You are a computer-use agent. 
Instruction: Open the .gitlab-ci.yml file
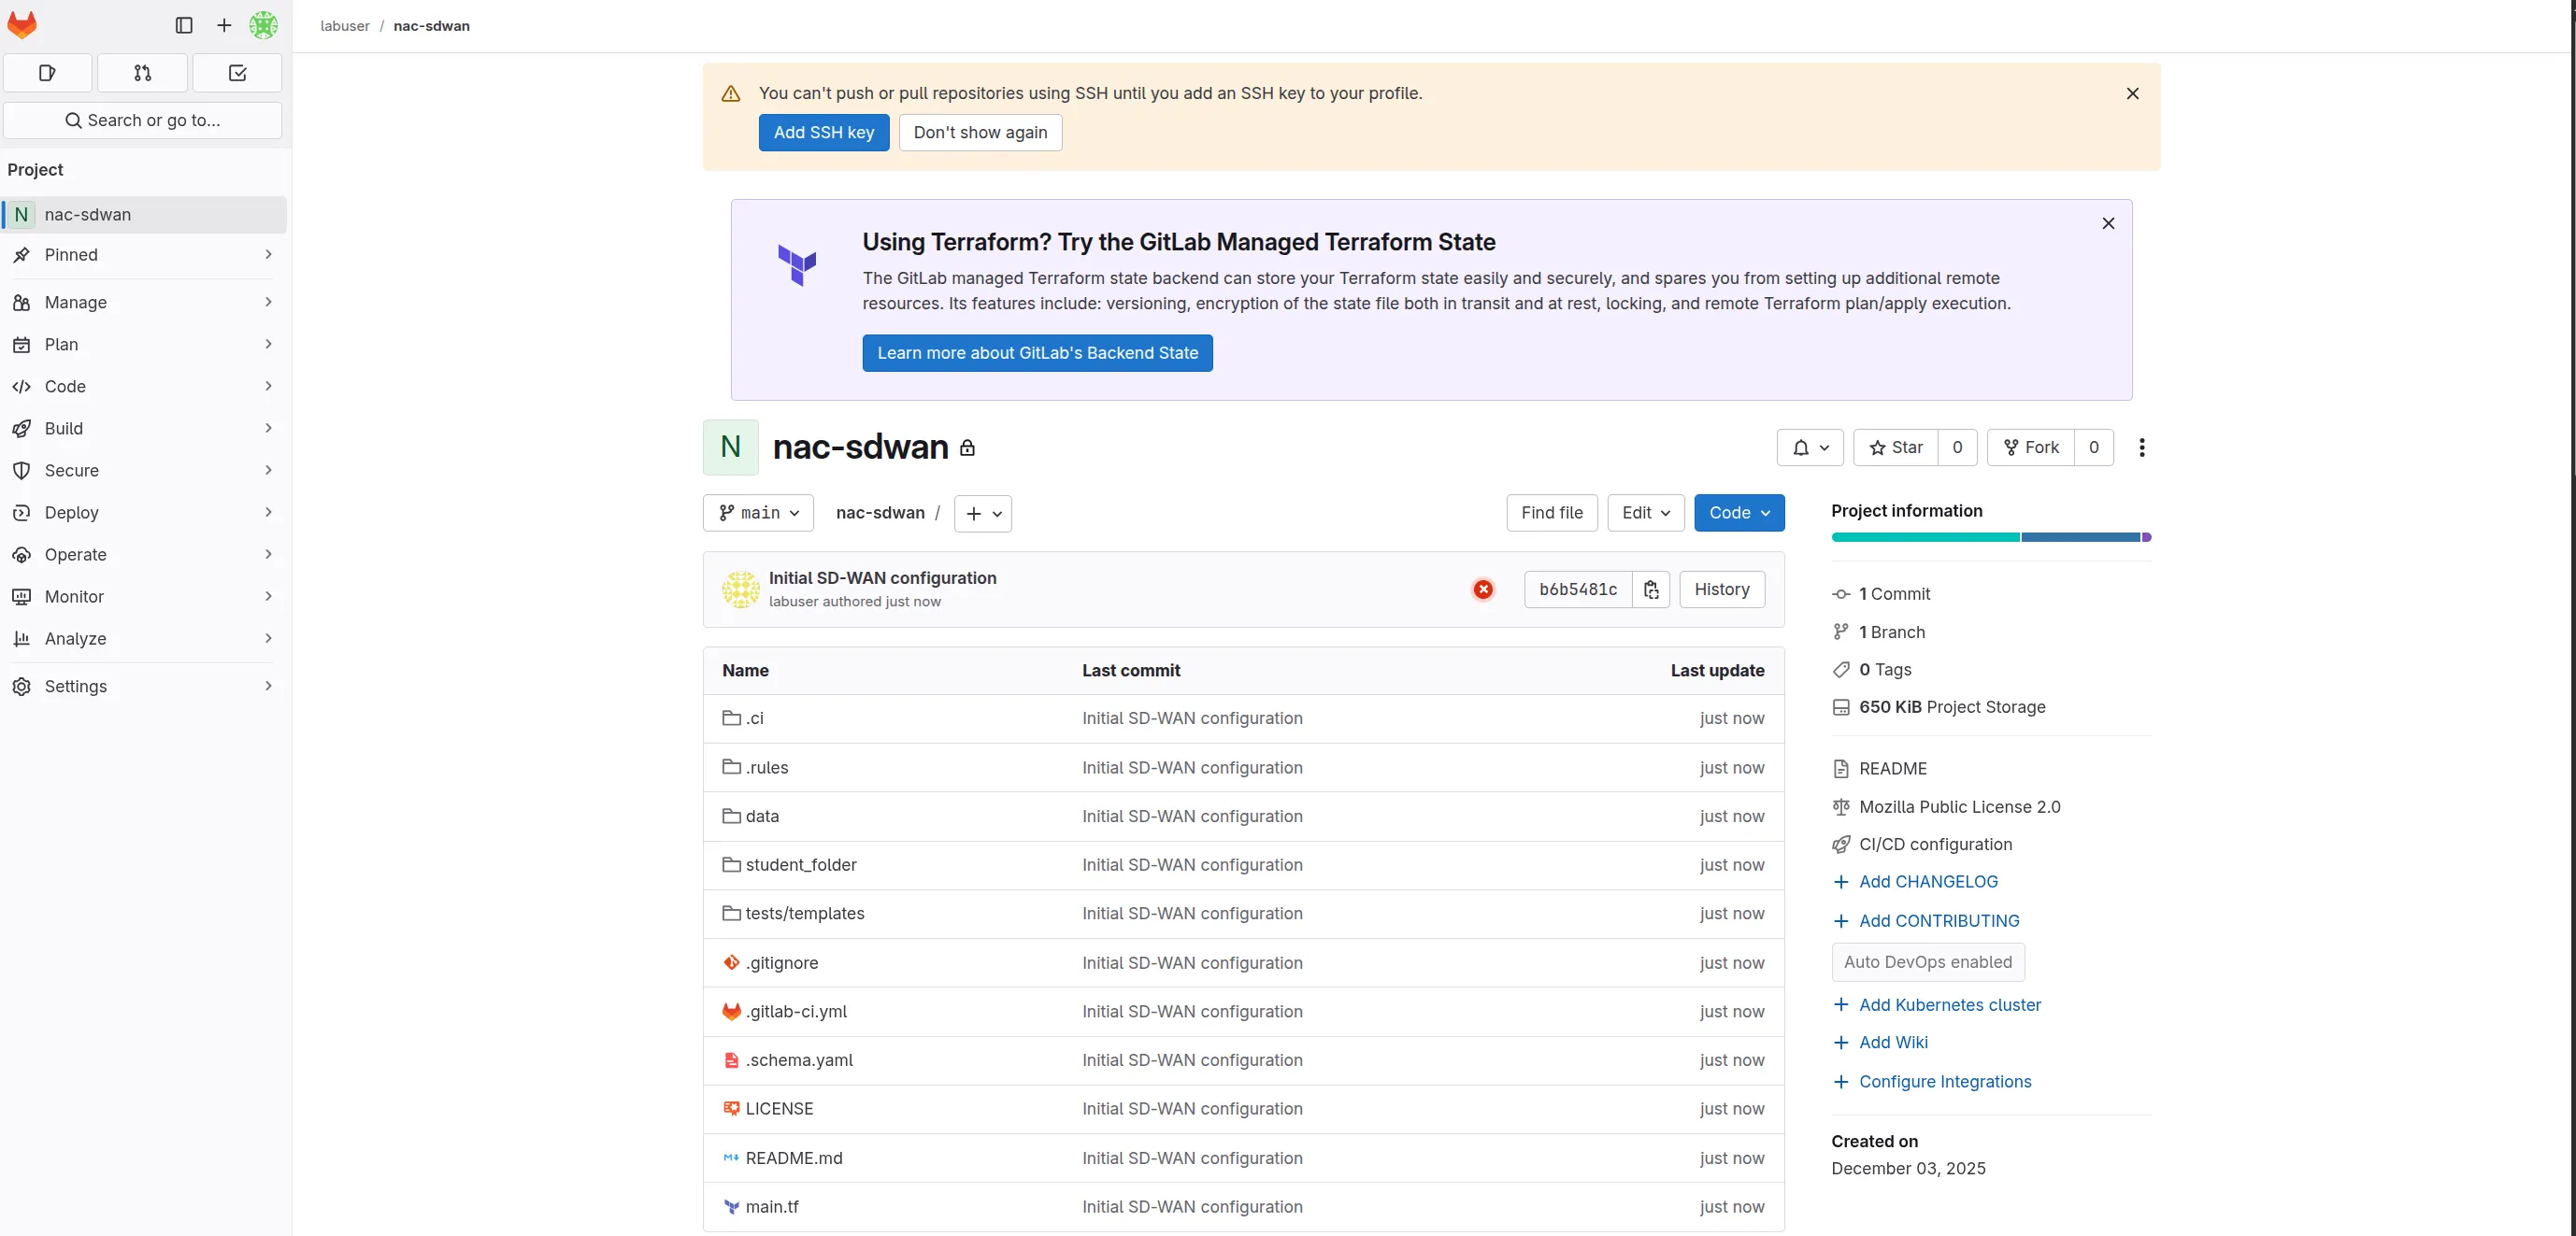pyautogui.click(x=795, y=1010)
